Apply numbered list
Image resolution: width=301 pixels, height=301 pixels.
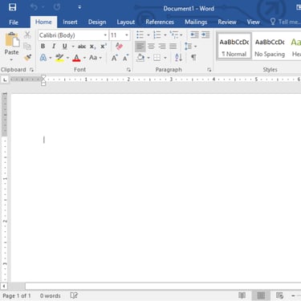point(157,35)
